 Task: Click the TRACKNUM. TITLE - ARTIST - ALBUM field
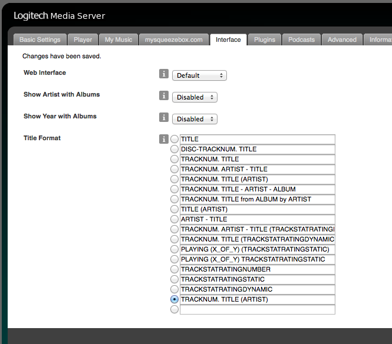(257, 189)
